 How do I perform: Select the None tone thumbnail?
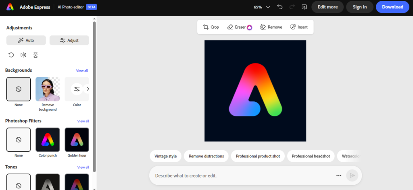pyautogui.click(x=19, y=182)
